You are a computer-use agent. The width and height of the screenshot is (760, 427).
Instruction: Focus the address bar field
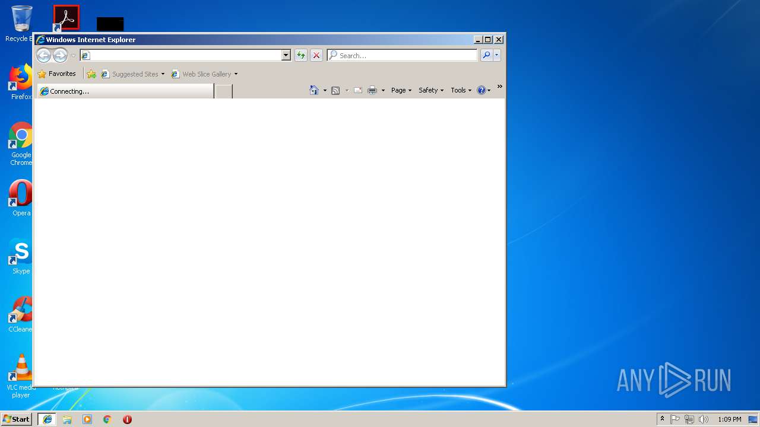pos(181,55)
